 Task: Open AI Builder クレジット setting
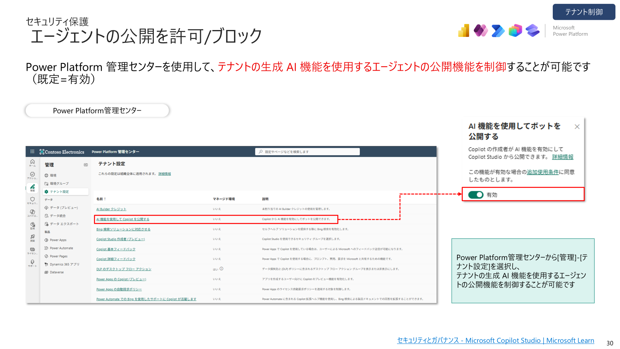pos(111,209)
